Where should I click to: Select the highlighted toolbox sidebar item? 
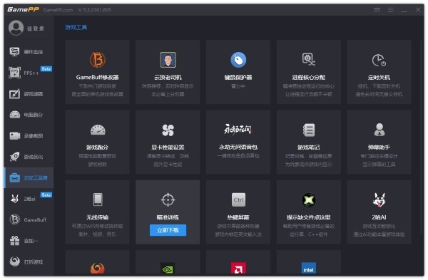click(29, 177)
